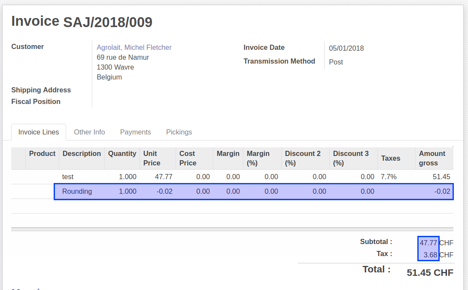Change Transmission Method from Post
Viewport: 468px width, 290px height.
coord(336,62)
